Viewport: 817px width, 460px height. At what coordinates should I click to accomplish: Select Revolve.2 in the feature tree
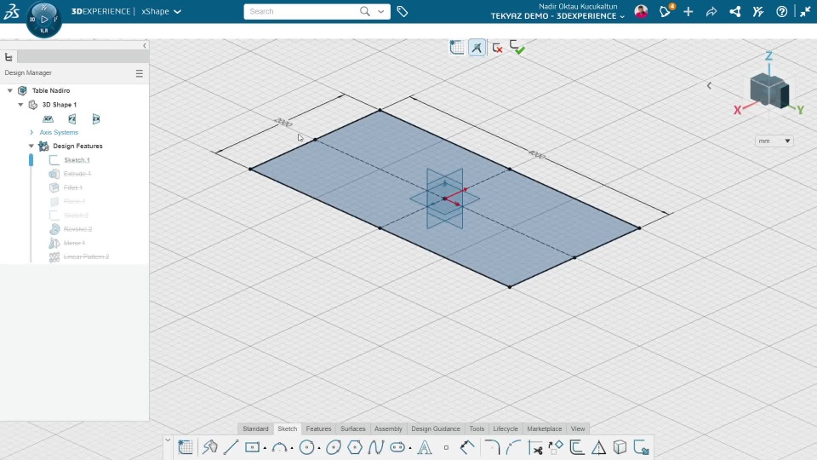click(x=77, y=229)
